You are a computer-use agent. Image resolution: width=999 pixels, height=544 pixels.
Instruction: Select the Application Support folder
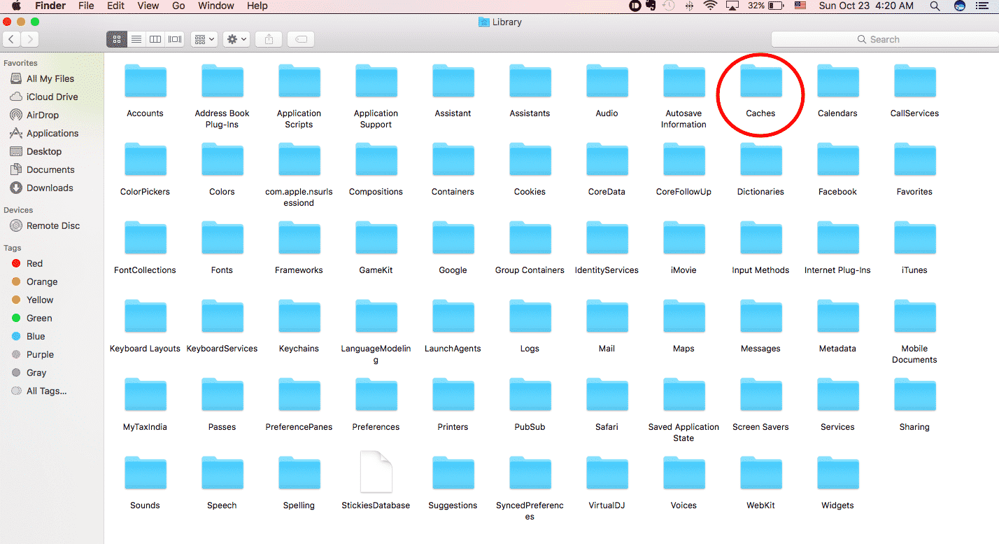point(376,81)
